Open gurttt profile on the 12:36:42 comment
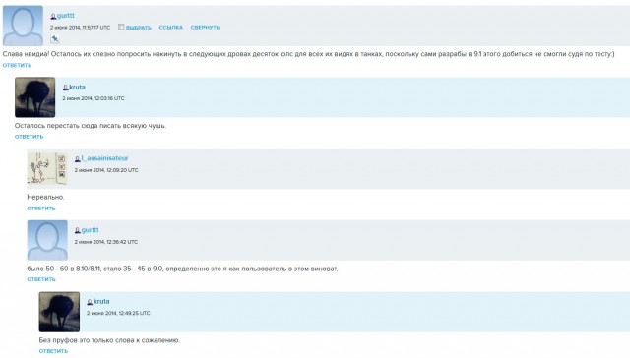This screenshot has height=358, width=630. [x=90, y=230]
